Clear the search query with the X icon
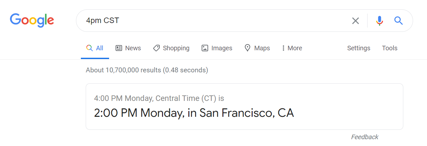Image resolution: width=427 pixels, height=146 pixels. point(356,21)
